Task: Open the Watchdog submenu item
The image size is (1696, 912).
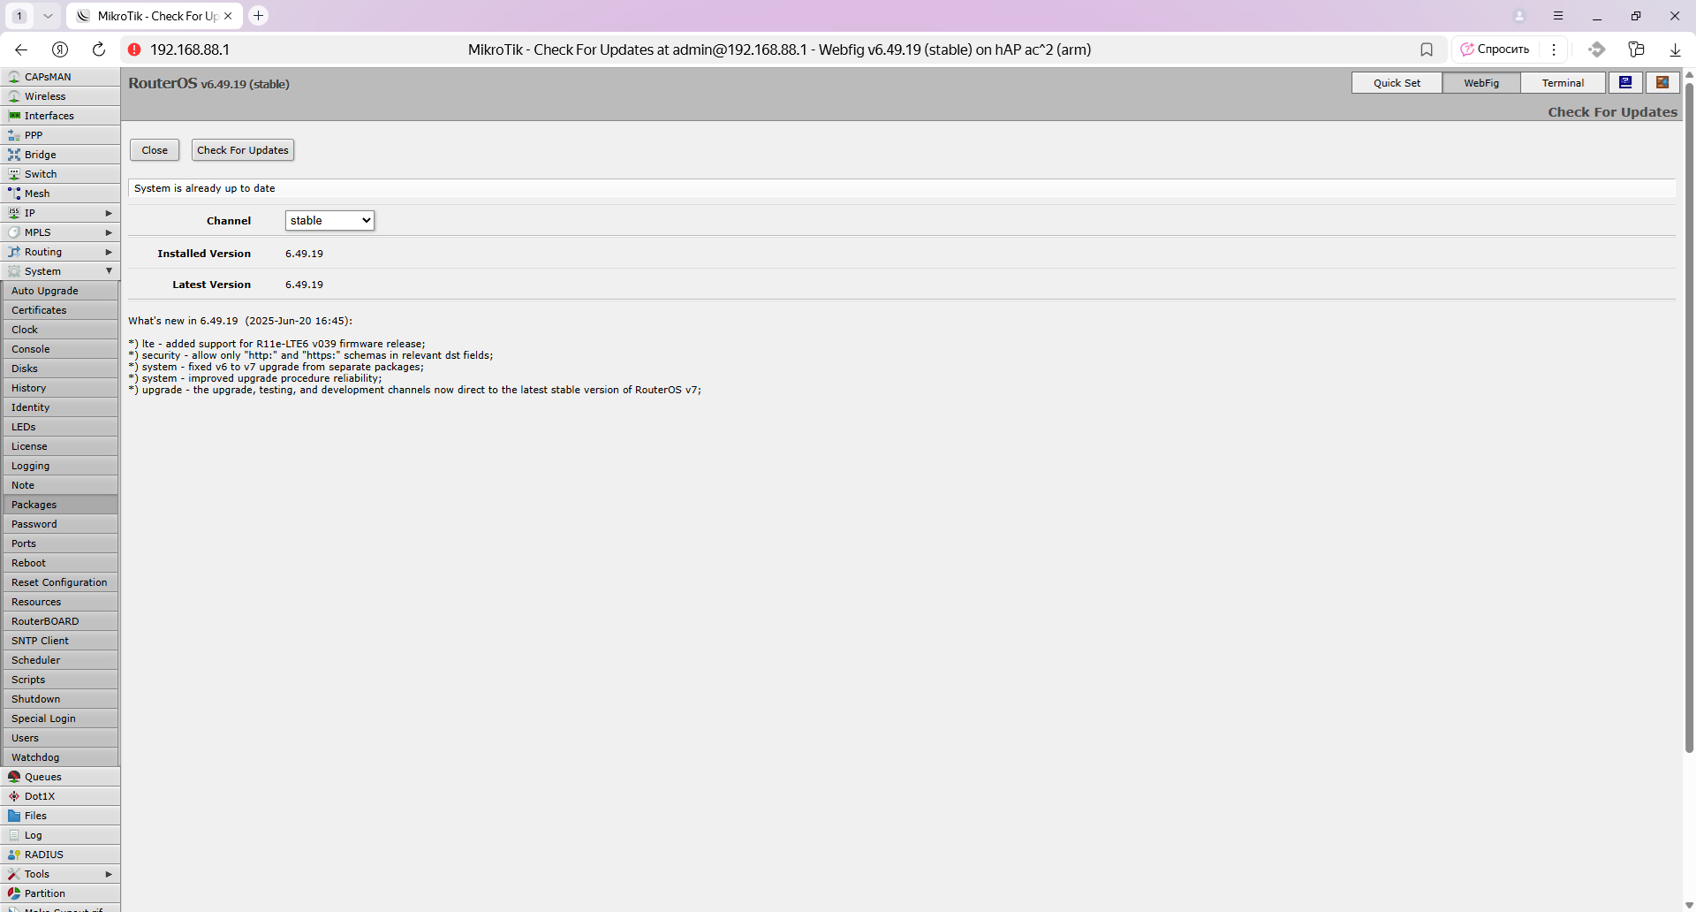Action: click(60, 757)
